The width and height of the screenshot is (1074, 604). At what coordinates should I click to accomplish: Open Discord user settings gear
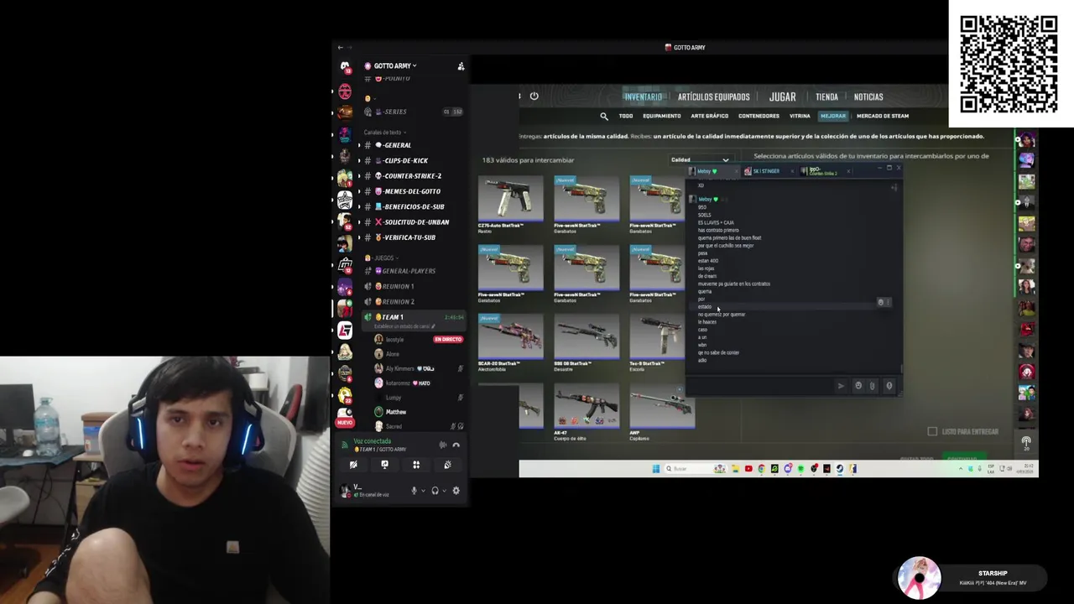[x=456, y=491]
